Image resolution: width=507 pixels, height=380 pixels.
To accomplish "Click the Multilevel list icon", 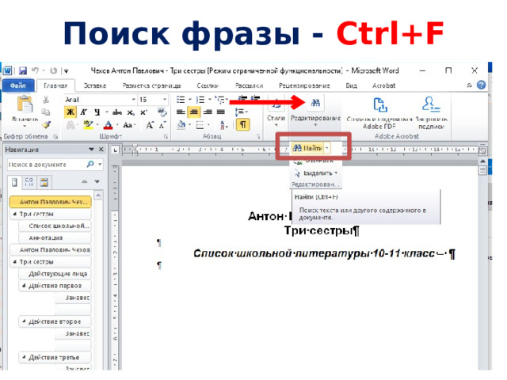I will [x=220, y=100].
